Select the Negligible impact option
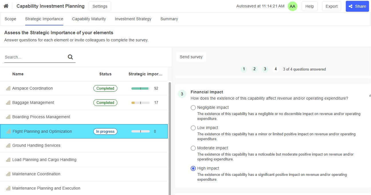Screen dimensions: 371x195 (193, 108)
